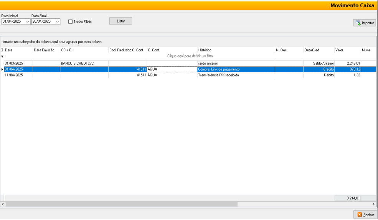This screenshot has height=220, width=378.
Task: Click 'Clique aqui para definir um filtro' row
Action: pyautogui.click(x=190, y=56)
